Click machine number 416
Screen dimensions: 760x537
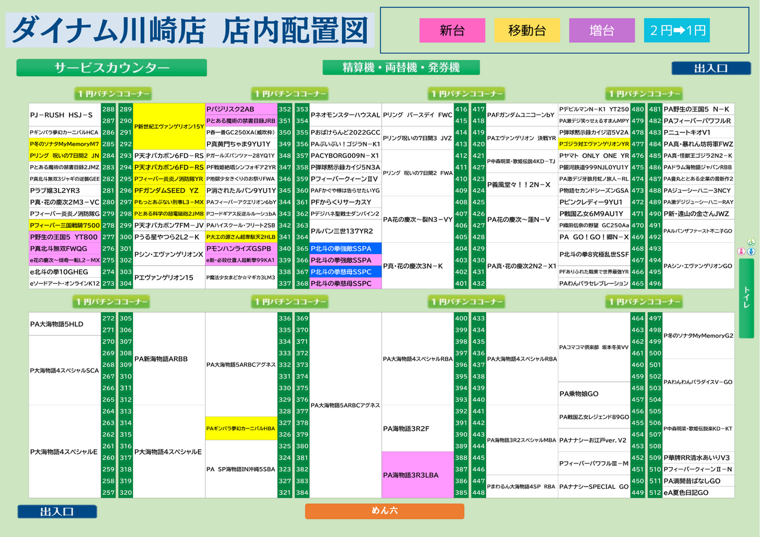(461, 109)
